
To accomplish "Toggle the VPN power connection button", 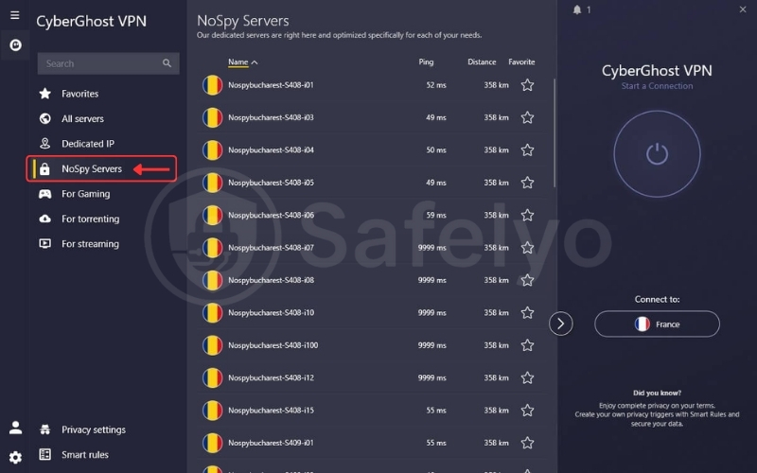I will (657, 154).
